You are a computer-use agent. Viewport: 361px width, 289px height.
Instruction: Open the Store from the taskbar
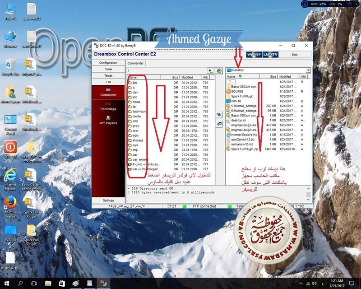point(62,283)
